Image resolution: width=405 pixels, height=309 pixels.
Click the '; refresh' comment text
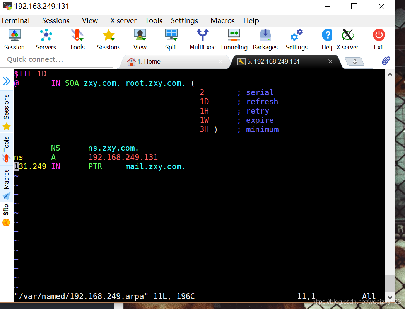point(258,102)
